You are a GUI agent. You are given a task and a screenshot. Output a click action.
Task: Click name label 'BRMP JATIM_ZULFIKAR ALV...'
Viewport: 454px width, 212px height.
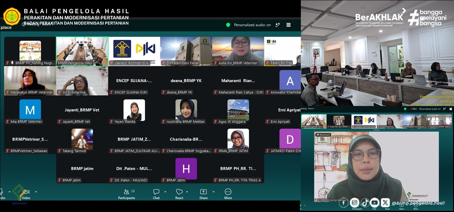137,151
